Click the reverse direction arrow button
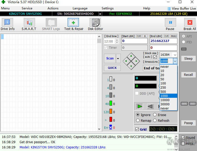The width and height of the screenshot is (197, 151). [150, 106]
